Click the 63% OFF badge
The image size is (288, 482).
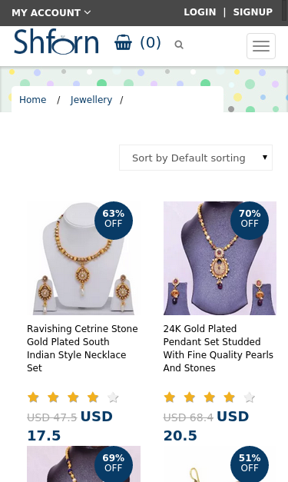click(x=114, y=221)
